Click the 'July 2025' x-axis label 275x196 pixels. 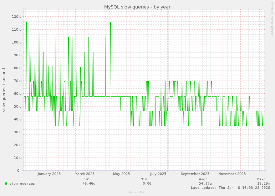click(x=158, y=174)
